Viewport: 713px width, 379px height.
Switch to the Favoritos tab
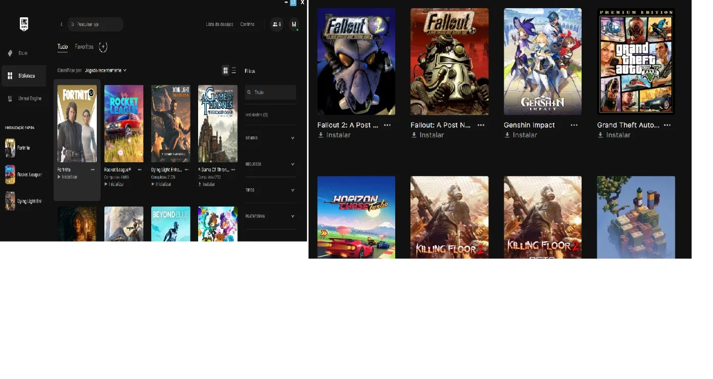[84, 47]
